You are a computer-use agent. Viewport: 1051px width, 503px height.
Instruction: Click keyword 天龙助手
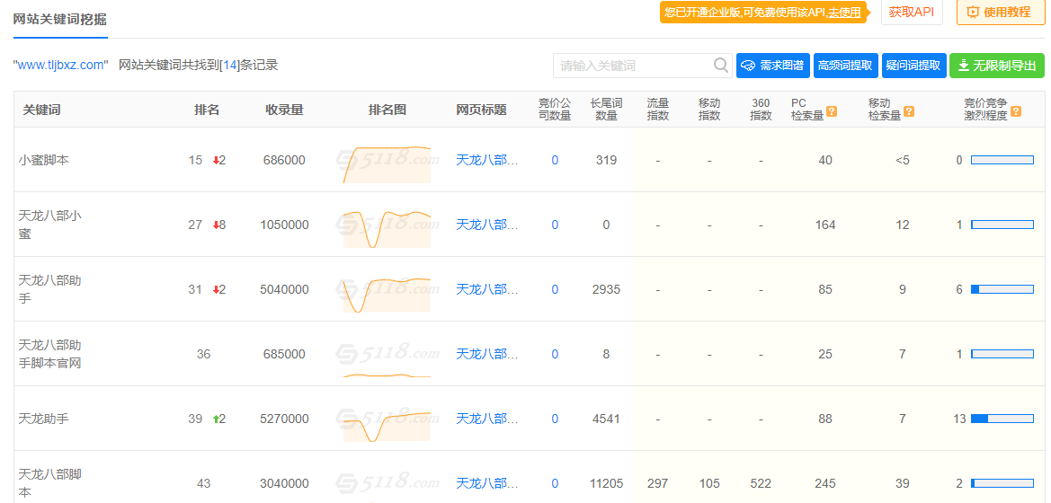pos(43,419)
